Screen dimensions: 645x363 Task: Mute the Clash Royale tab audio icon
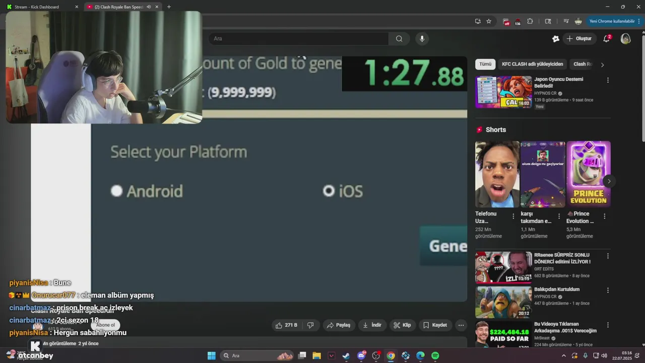(149, 7)
